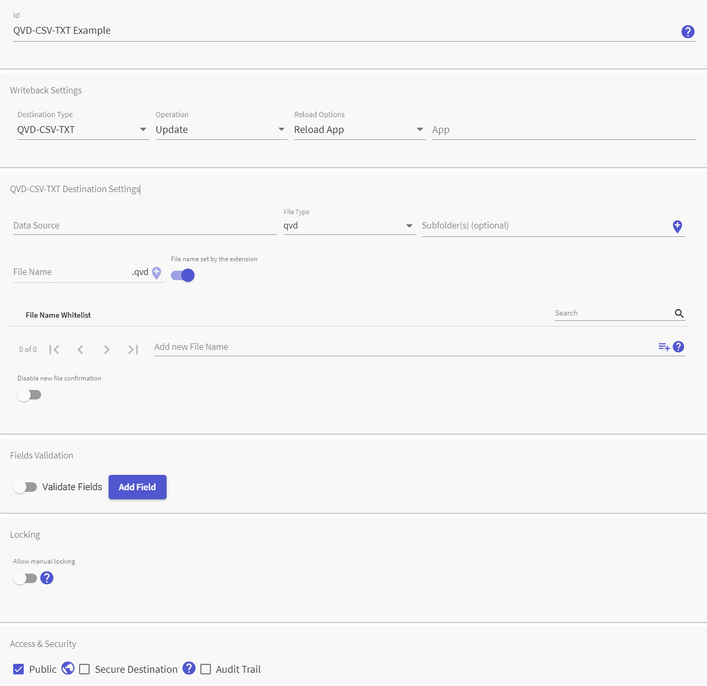Enable Disable new file confirmation switch
Viewport: 707px width, 686px height.
click(x=30, y=395)
